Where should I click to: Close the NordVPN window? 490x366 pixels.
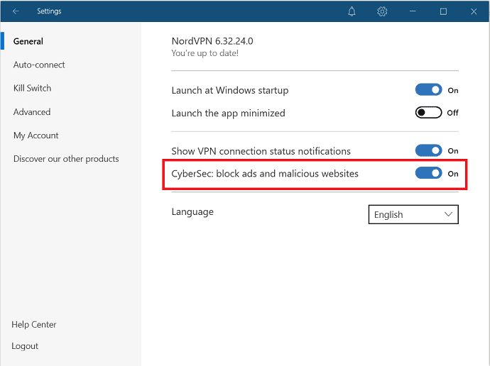(474, 11)
